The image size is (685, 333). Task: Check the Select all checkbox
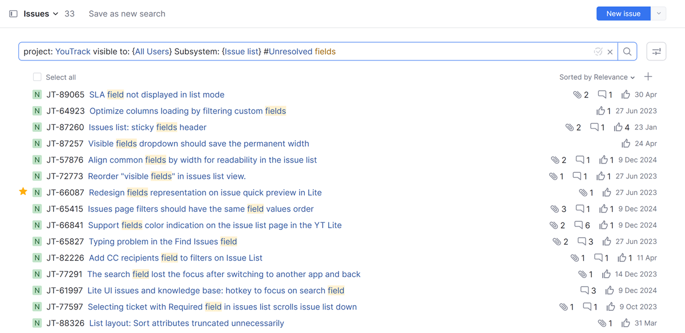(37, 76)
